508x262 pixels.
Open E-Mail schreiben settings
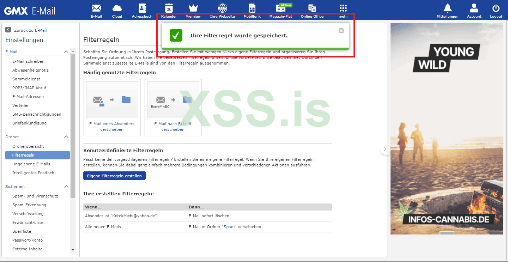pos(28,61)
